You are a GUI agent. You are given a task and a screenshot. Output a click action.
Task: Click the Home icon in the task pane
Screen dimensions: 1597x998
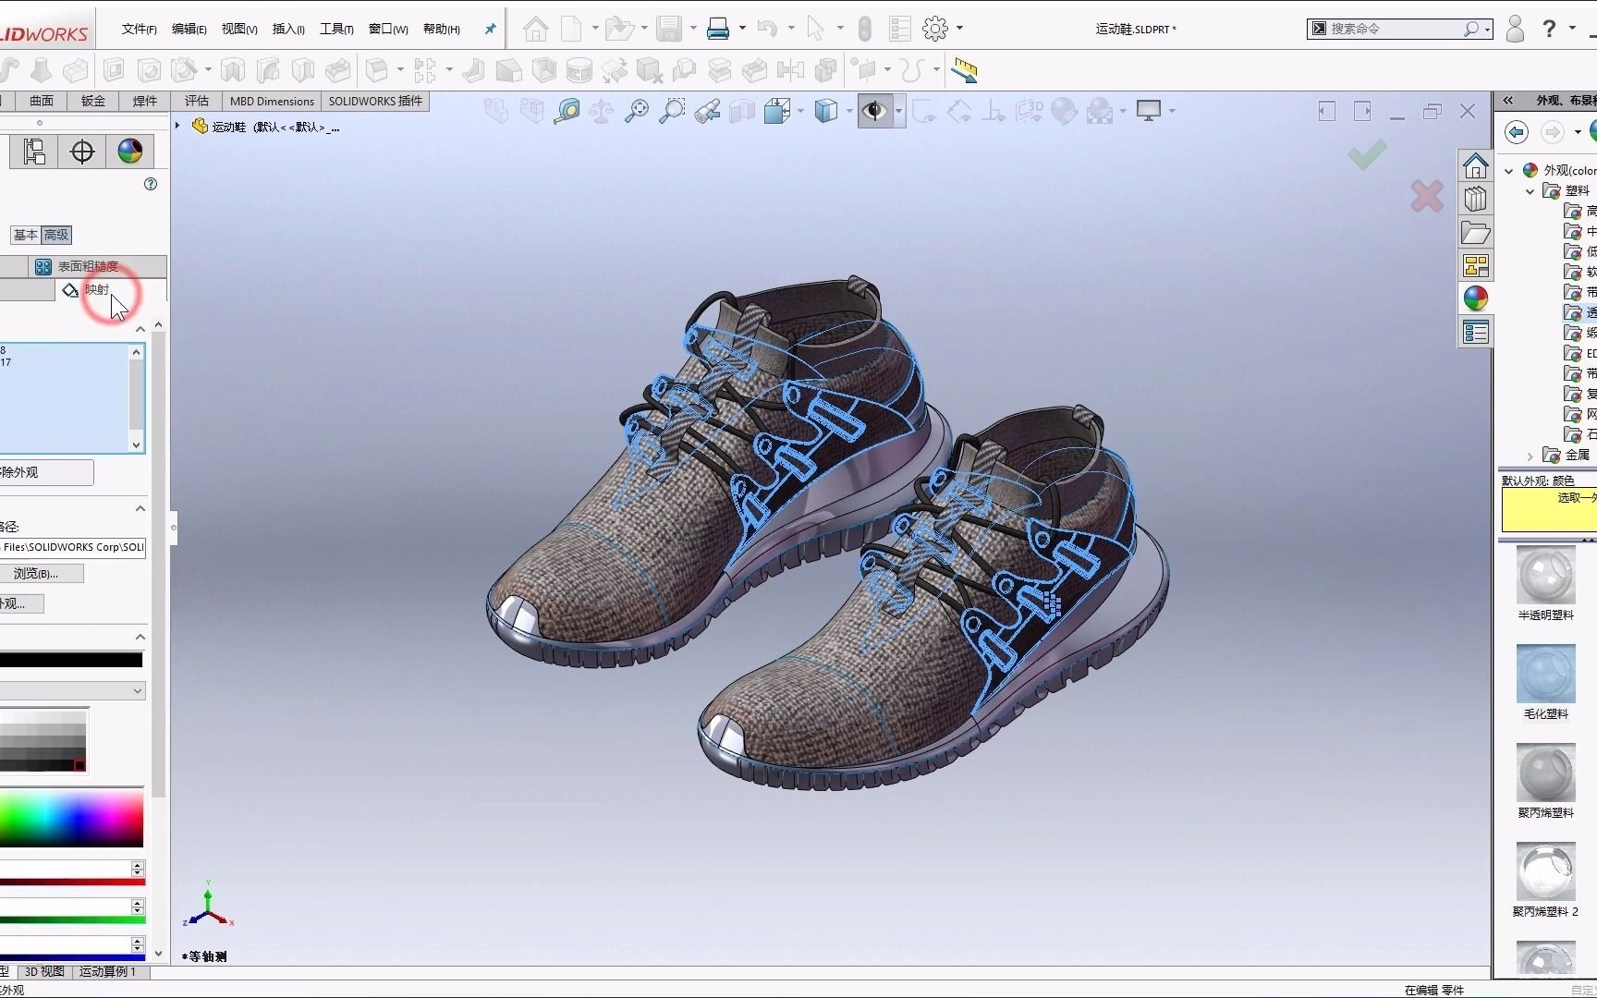tap(1476, 166)
